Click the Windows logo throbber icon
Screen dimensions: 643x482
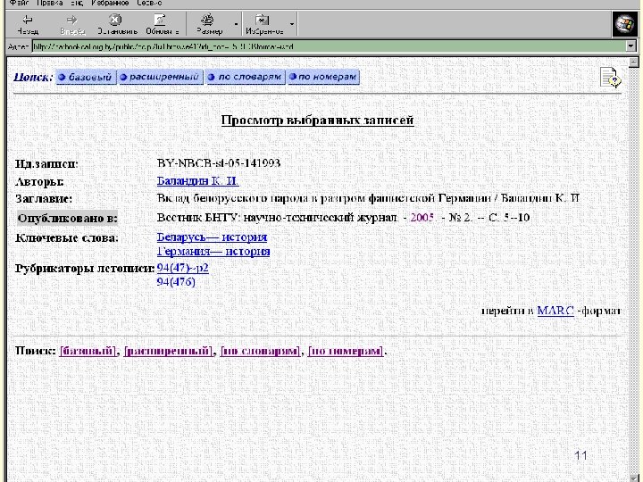click(x=624, y=24)
